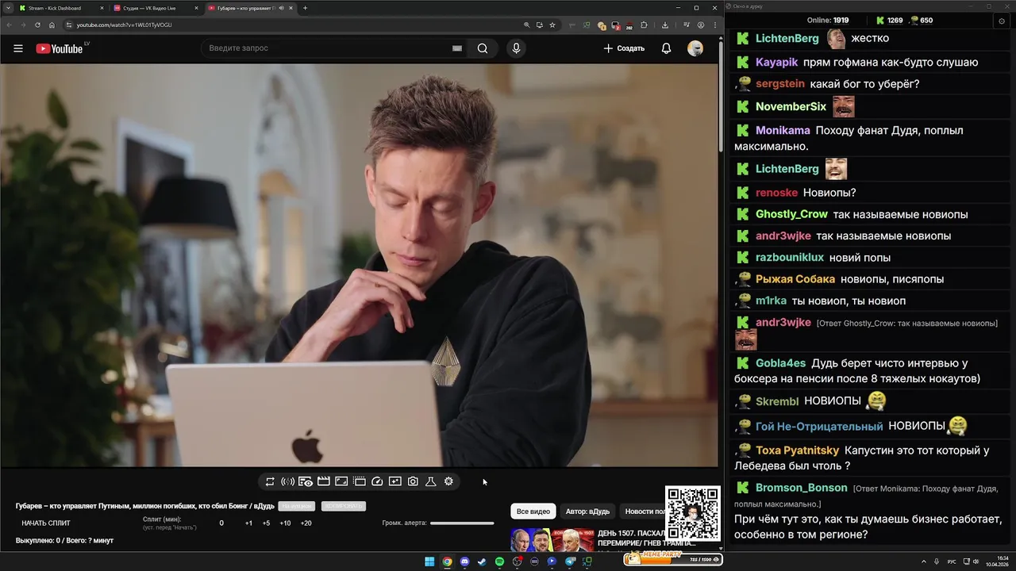Click the flask experiments icon in toolbar

click(431, 481)
